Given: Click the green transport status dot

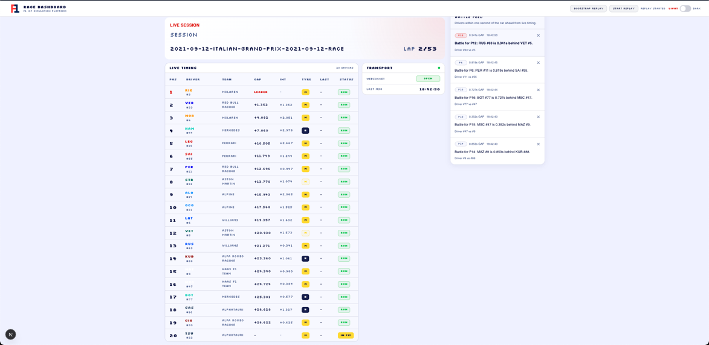Looking at the screenshot, I should pos(439,68).
